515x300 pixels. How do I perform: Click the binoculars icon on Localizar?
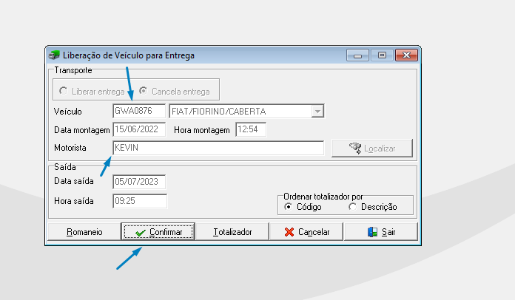[x=355, y=149]
